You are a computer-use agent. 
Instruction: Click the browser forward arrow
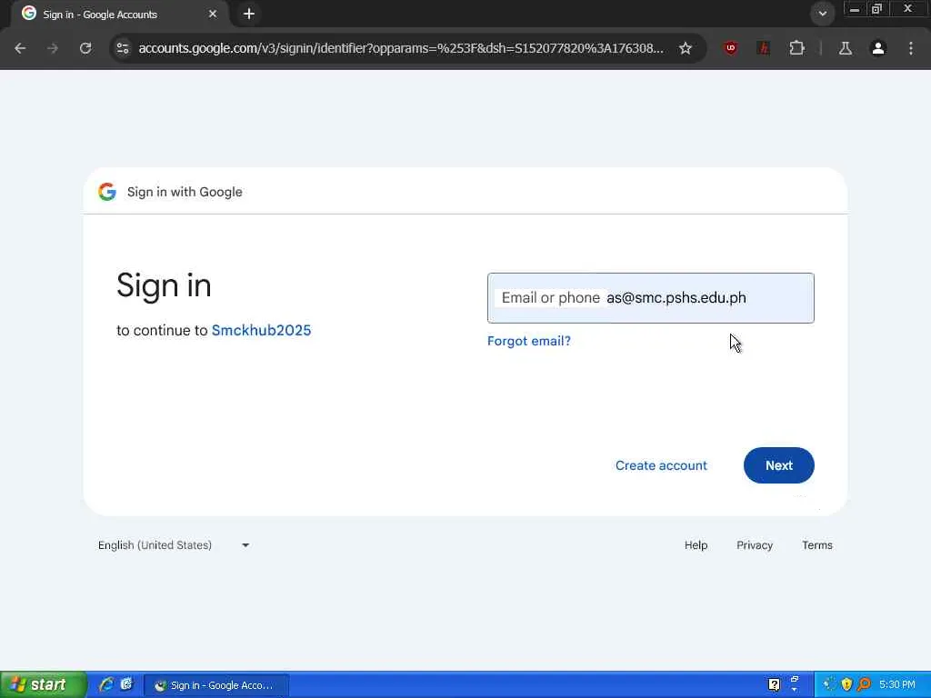[x=53, y=48]
